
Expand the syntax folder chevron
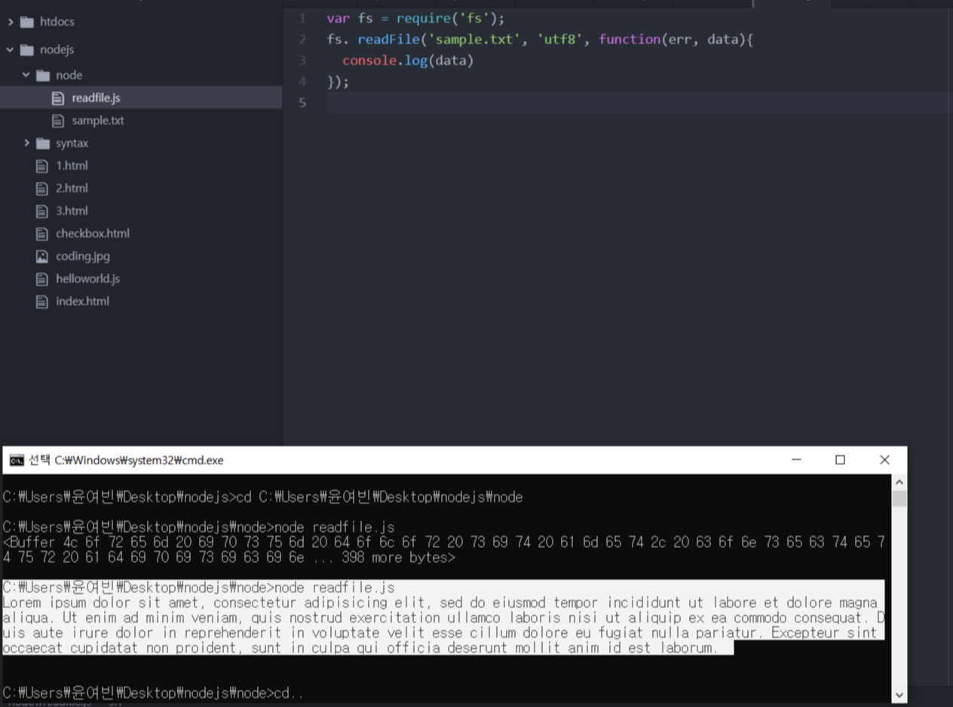tap(26, 143)
